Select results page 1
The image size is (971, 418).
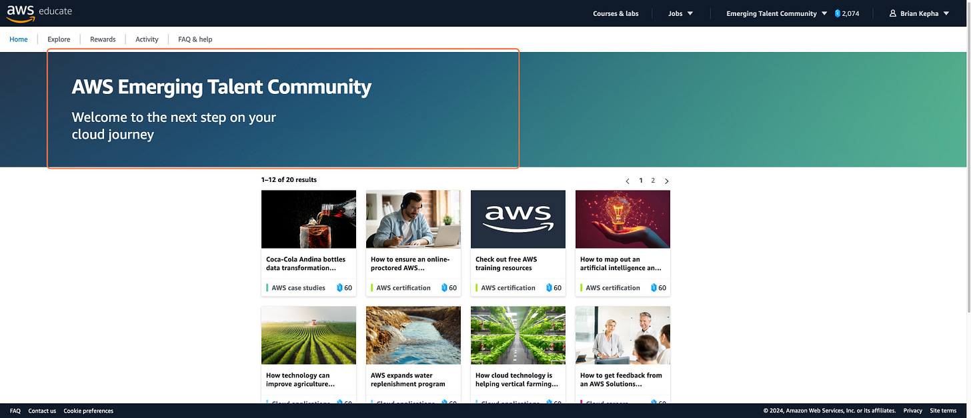click(642, 181)
